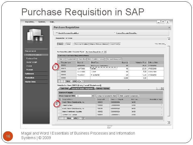Viewport: 193px width, 145px height.
Task: Click the scroll down arrow on the right
Action: 169,122
